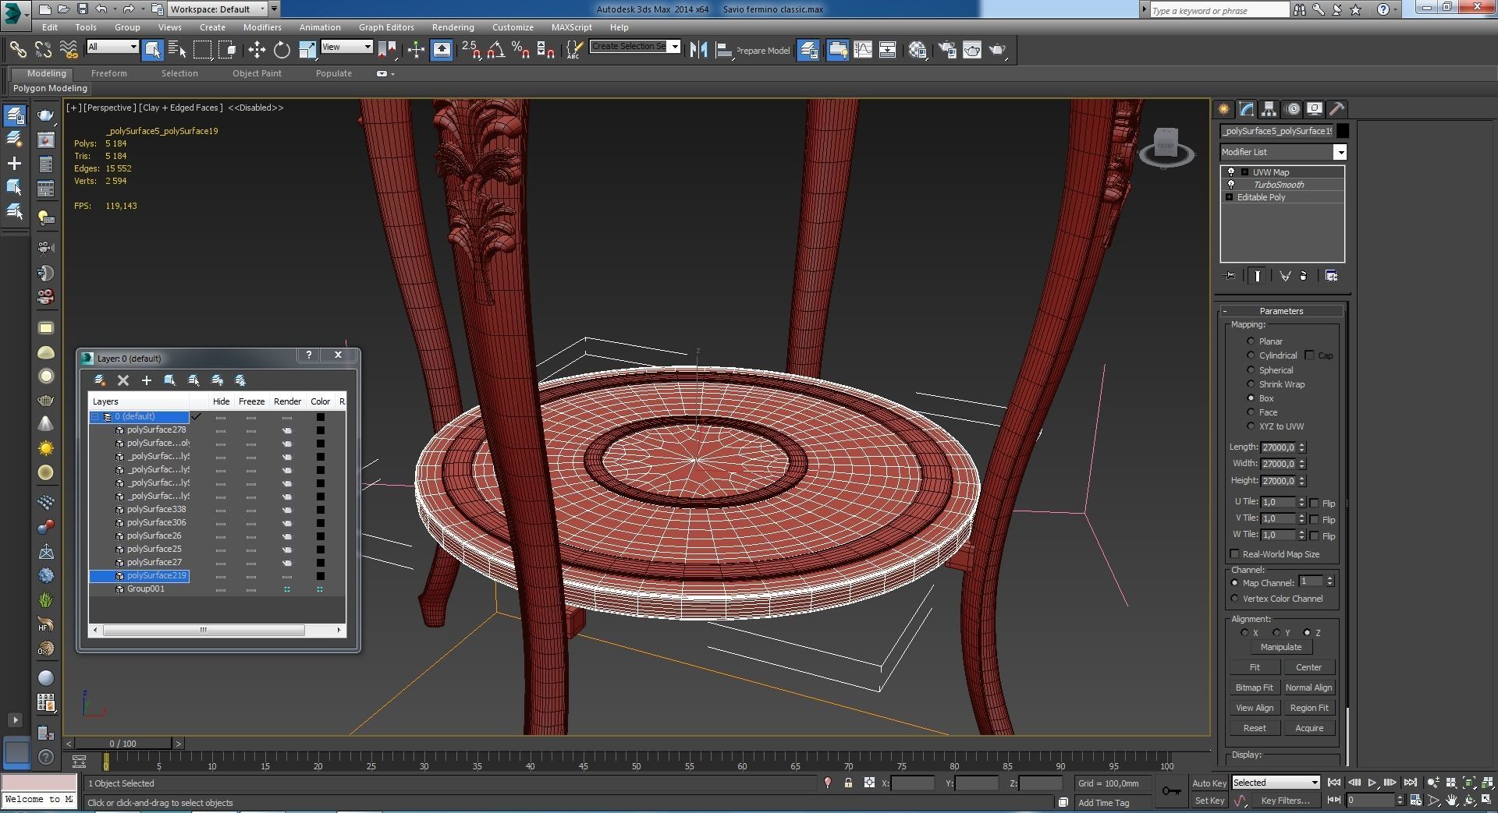Click the Select and Move tool

(257, 50)
